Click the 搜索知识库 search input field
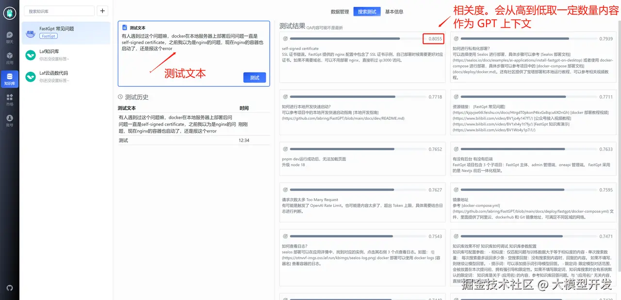 [58, 10]
